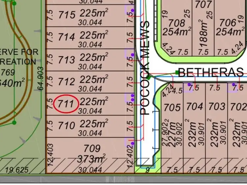
Task: Click lot number 715
Action: tap(67, 15)
